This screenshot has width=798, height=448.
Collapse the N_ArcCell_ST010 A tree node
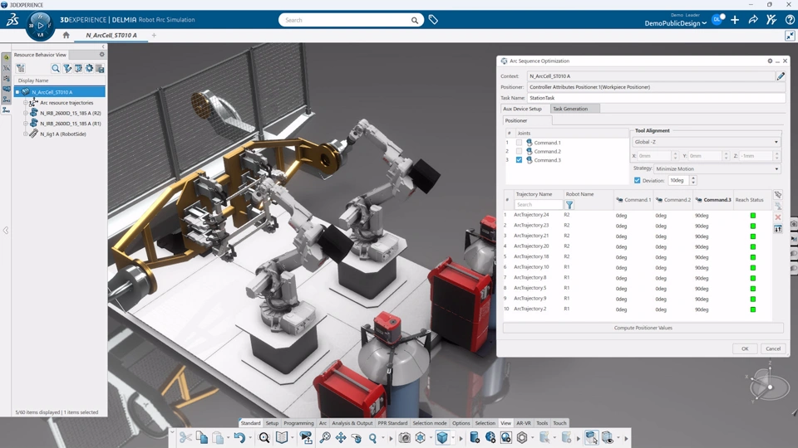17,92
